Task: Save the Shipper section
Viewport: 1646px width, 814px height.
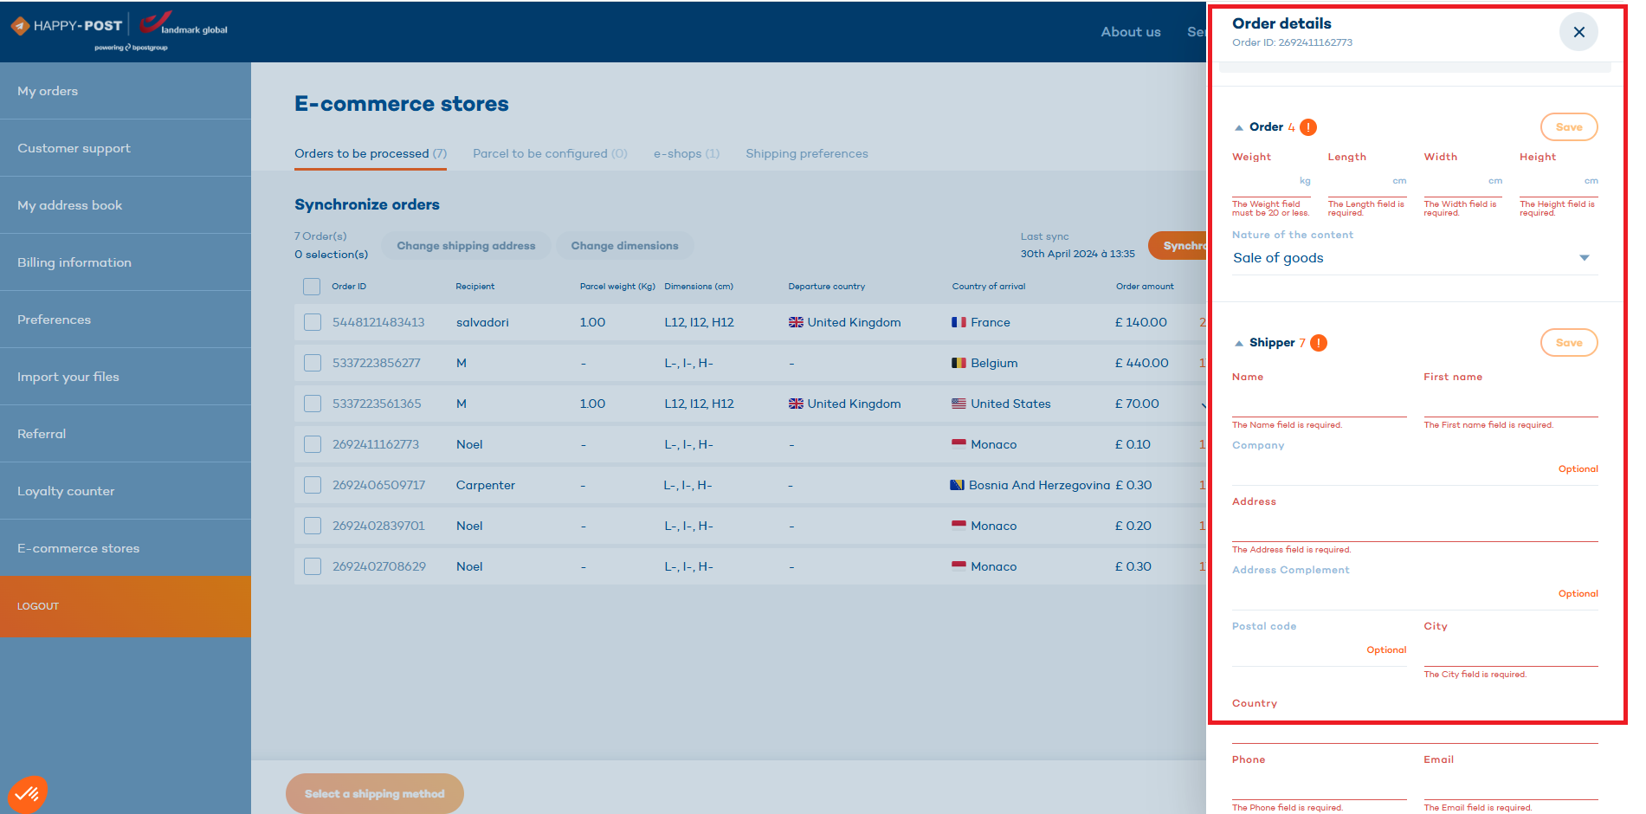Action: pyautogui.click(x=1569, y=343)
